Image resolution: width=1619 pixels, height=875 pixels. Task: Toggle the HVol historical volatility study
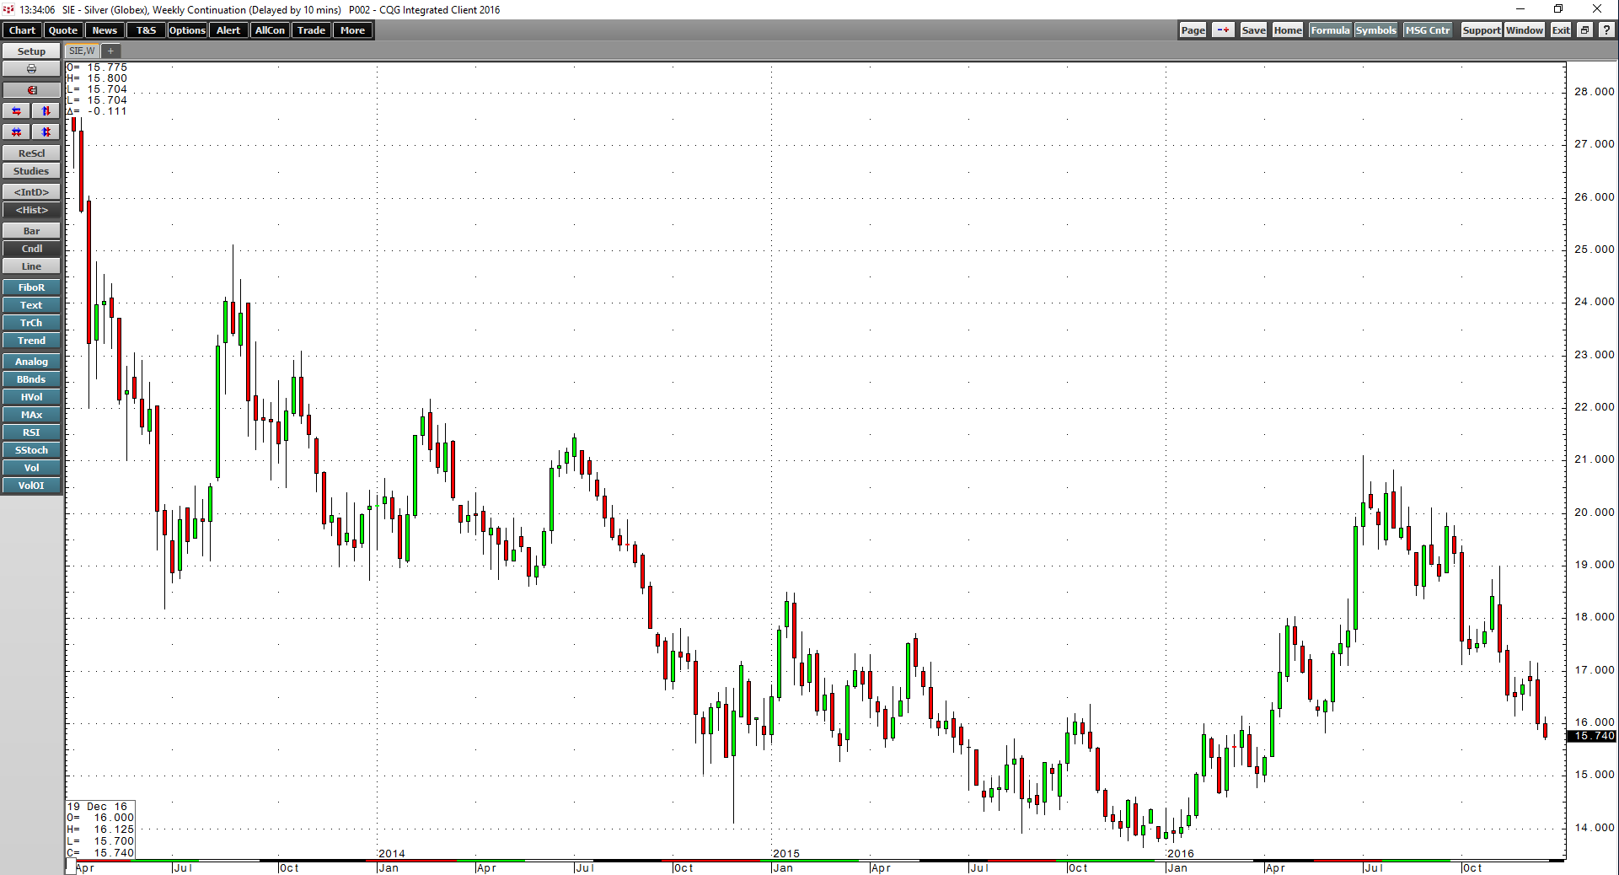click(x=31, y=397)
